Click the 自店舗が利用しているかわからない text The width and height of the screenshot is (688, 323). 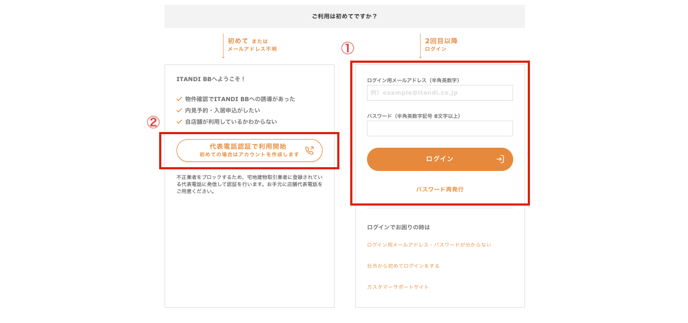[x=231, y=122]
